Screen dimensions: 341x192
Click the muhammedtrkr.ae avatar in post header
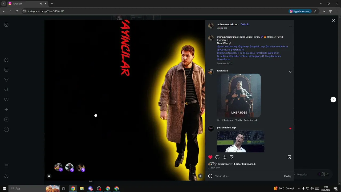coord(211,26)
